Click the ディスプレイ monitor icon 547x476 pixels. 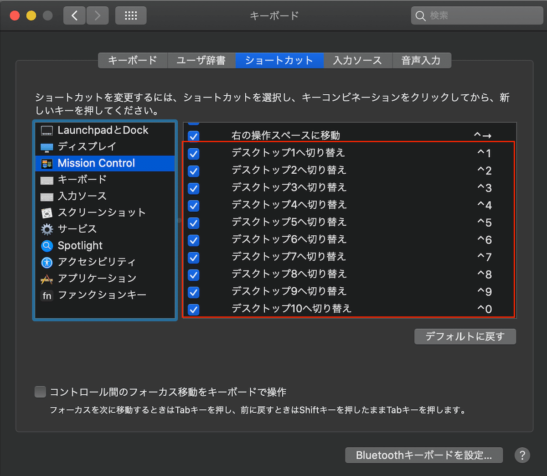click(46, 147)
